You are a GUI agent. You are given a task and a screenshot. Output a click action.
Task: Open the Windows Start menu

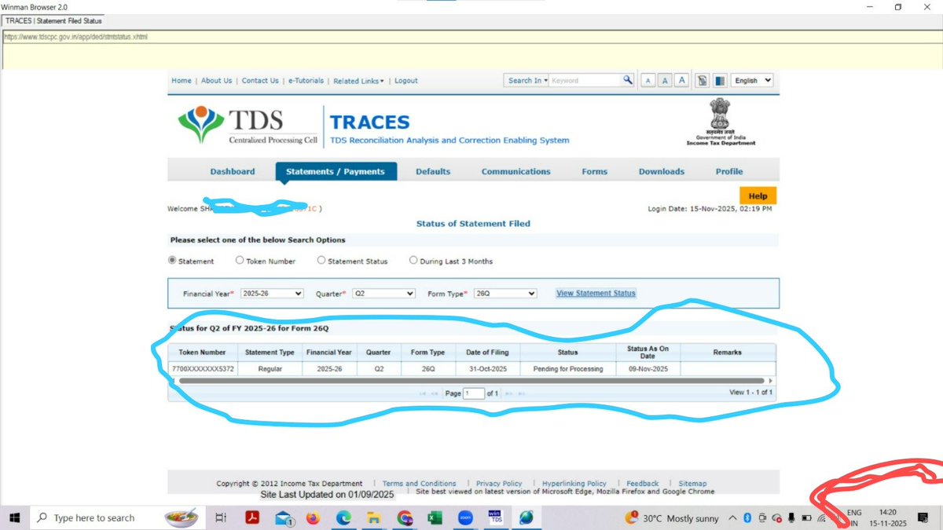tap(14, 517)
